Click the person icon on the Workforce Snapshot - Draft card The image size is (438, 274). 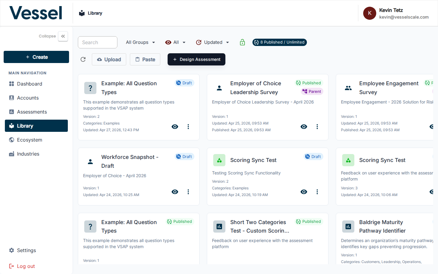click(x=90, y=162)
